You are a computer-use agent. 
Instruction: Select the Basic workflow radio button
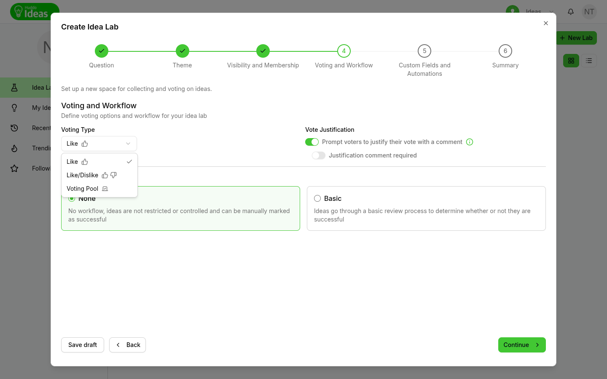[317, 198]
